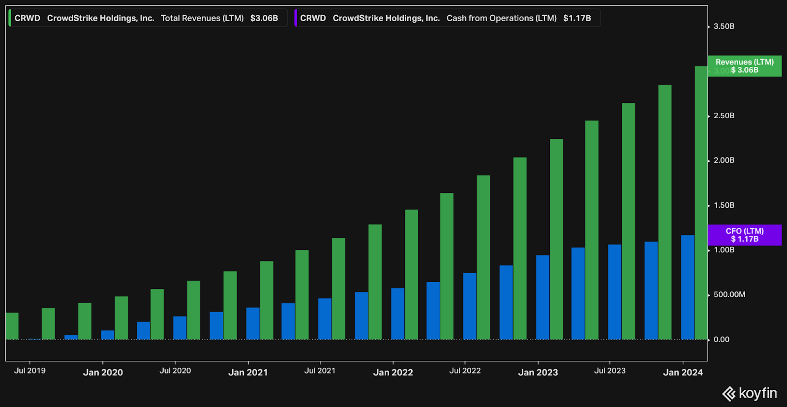Click the 2.00B y-axis label

[x=724, y=160]
